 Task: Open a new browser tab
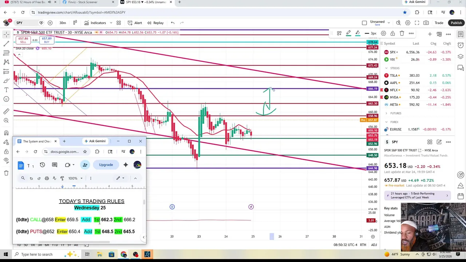(179, 2)
